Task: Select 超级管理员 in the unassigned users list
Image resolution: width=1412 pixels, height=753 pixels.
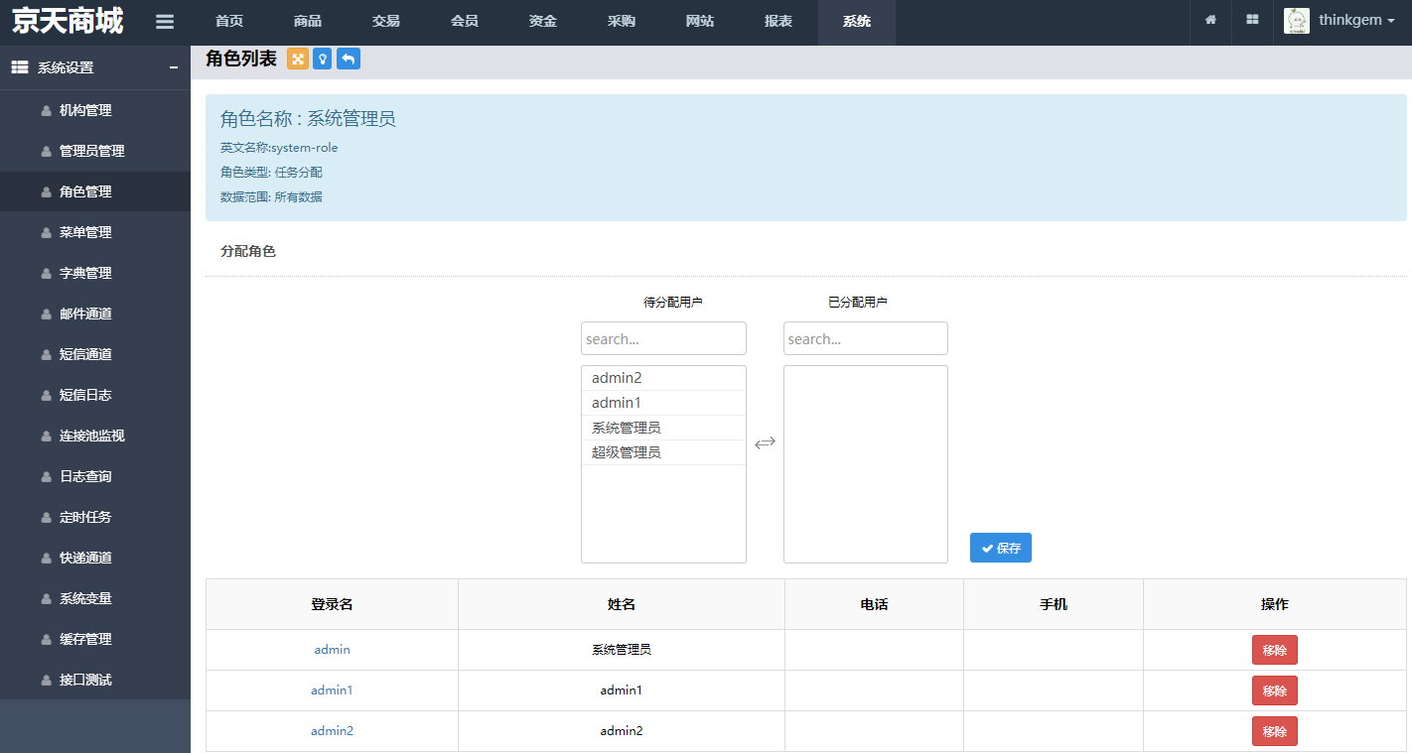Action: tap(663, 452)
